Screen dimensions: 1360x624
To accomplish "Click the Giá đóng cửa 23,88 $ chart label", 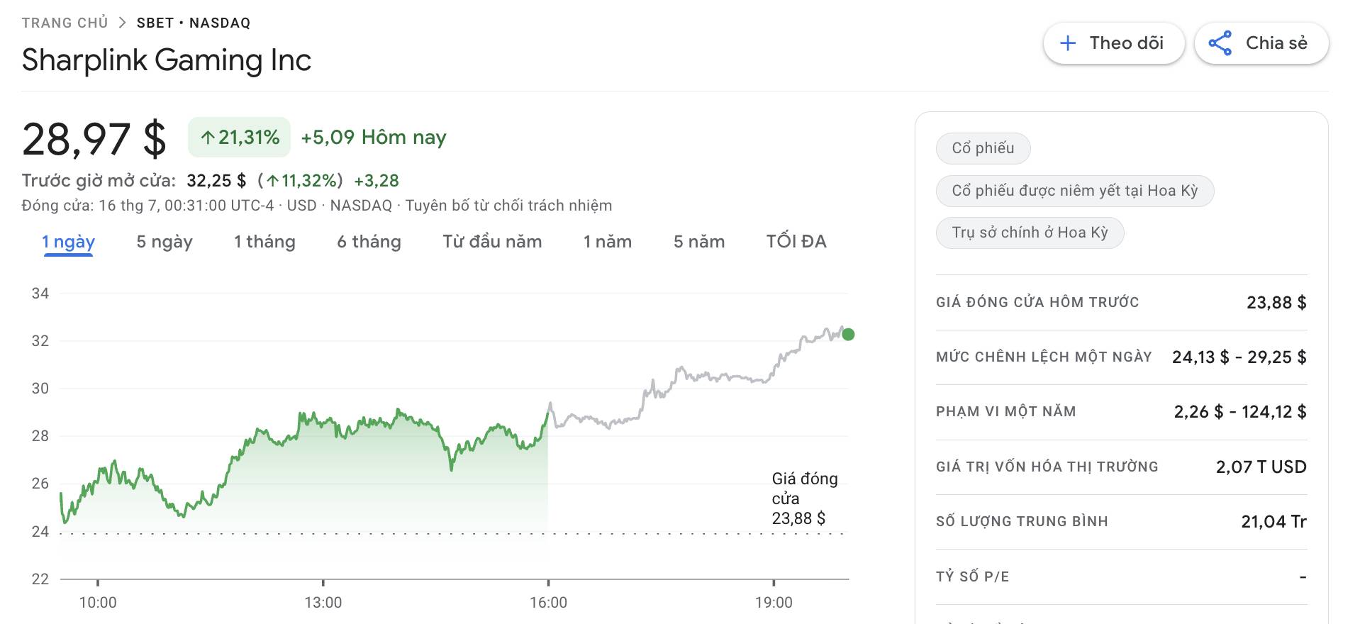I will coord(805,498).
